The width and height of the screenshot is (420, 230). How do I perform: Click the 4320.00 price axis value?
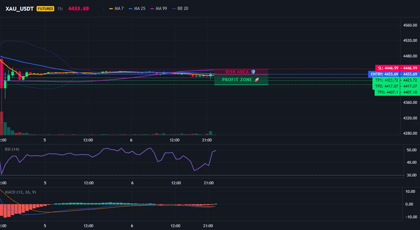point(410,118)
